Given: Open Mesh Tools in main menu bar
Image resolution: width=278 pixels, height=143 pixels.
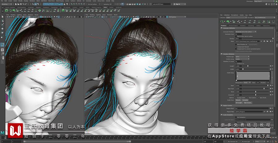Looking at the screenshot, I should tap(51, 1).
